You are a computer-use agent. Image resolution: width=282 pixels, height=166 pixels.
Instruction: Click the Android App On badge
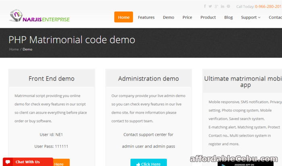click(x=245, y=164)
